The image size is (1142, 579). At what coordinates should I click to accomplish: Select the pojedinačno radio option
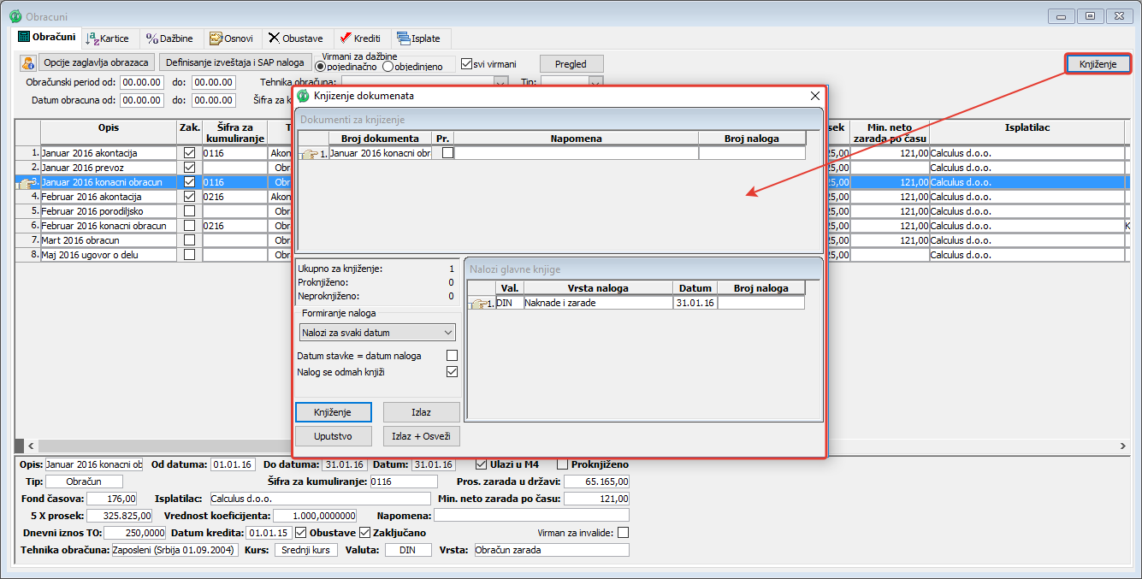[322, 66]
